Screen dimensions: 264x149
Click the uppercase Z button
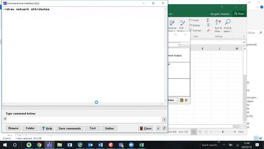click(164, 128)
